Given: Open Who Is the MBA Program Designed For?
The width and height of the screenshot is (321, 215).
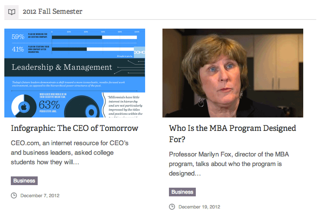Looking at the screenshot, I should 232,134.
